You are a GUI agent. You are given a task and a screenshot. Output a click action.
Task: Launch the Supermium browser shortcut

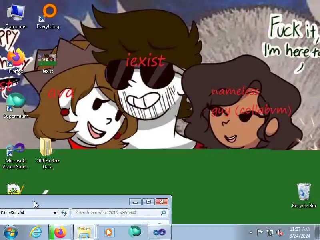16,106
